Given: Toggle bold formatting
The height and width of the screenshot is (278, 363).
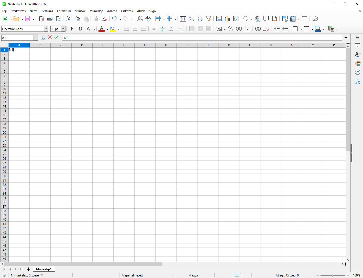Looking at the screenshot, I should (72, 29).
